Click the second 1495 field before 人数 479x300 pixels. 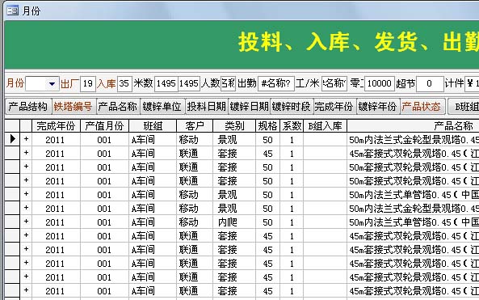[189, 83]
